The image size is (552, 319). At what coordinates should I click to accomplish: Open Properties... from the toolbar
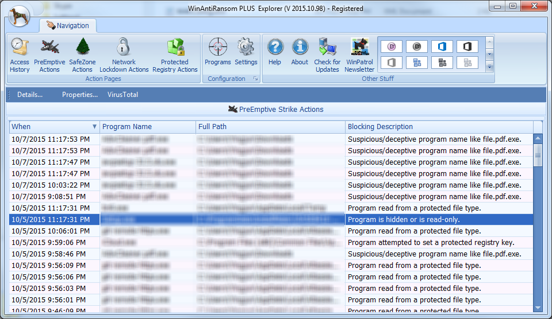(80, 95)
